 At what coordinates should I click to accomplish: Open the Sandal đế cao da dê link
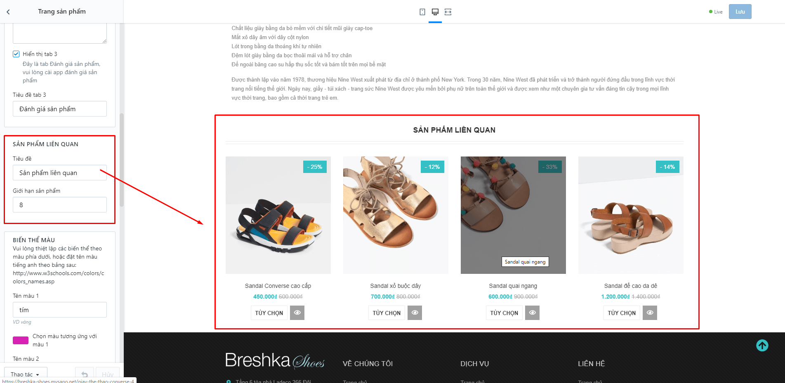(x=631, y=286)
